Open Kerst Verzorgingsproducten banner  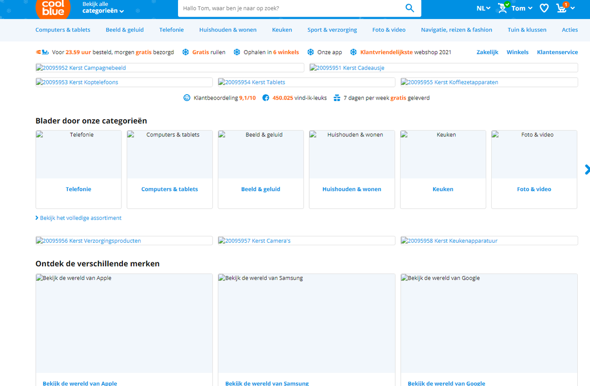(124, 241)
